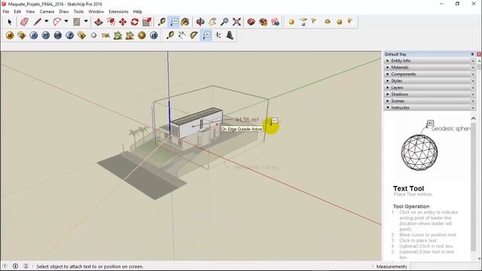This screenshot has width=482, height=271.
Task: Select the Axes tool
Action: 218,35
